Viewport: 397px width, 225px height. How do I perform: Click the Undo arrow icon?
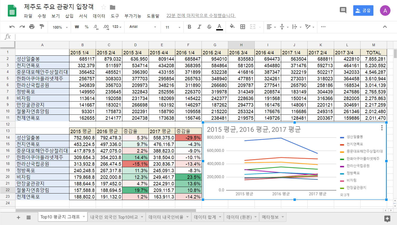(12, 27)
